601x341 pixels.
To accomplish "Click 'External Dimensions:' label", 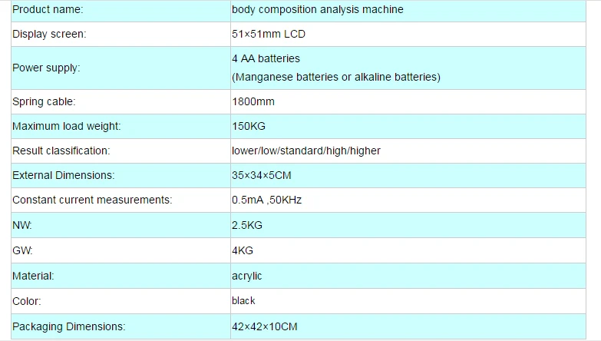I will [63, 175].
